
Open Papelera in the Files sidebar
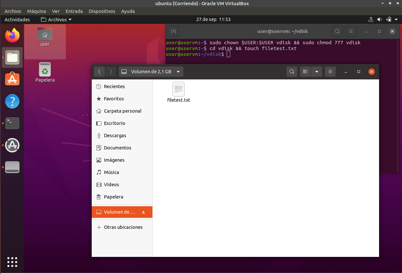(122, 197)
